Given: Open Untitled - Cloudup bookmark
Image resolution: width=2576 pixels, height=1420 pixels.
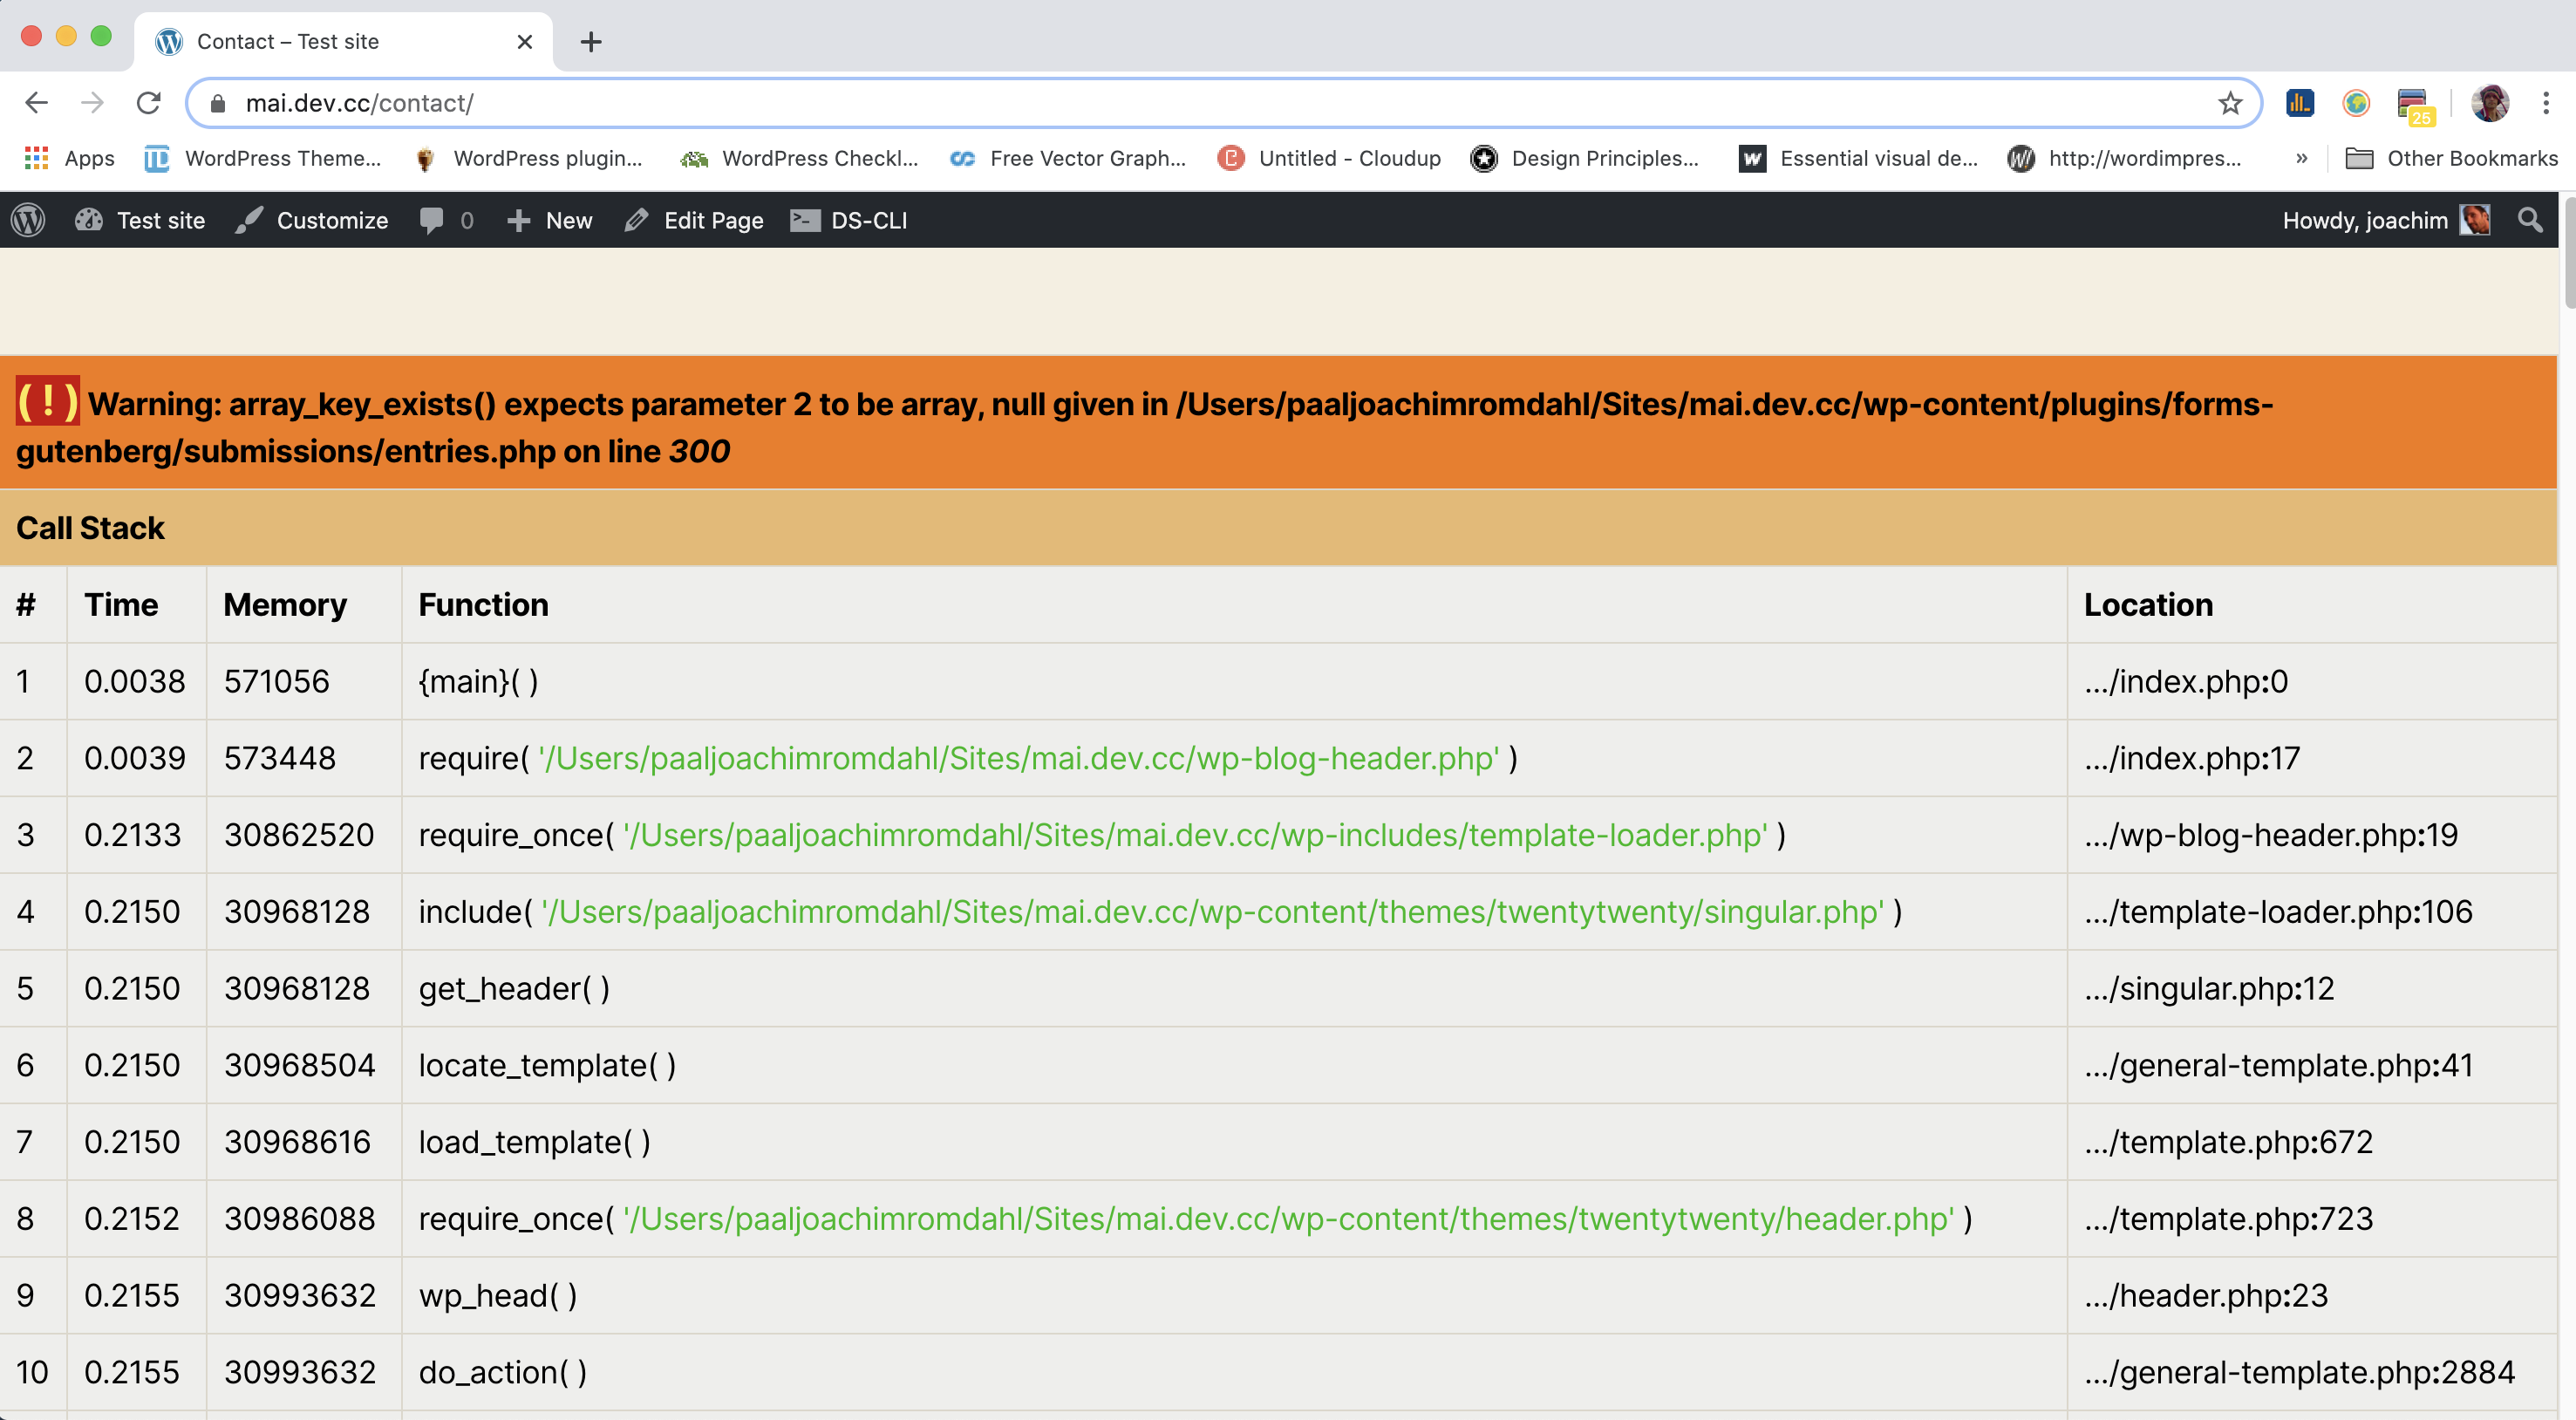Looking at the screenshot, I should coord(1330,158).
